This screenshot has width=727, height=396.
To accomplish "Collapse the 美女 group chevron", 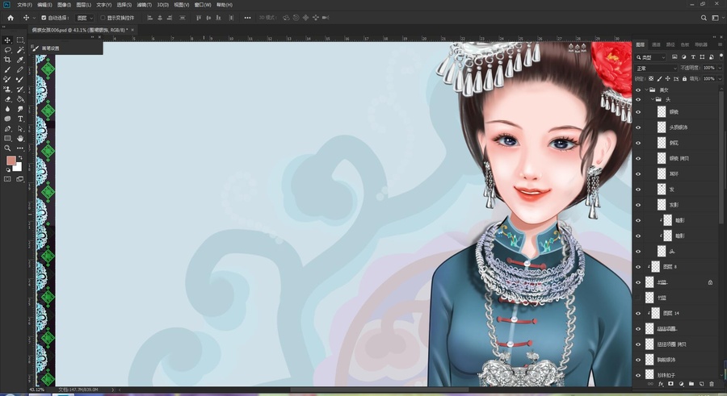I will 646,90.
